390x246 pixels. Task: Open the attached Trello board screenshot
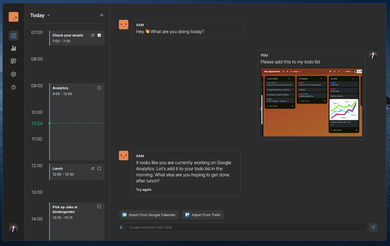(x=311, y=102)
